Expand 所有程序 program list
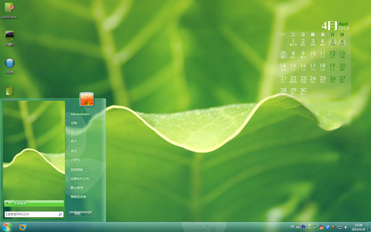 [x=34, y=204]
